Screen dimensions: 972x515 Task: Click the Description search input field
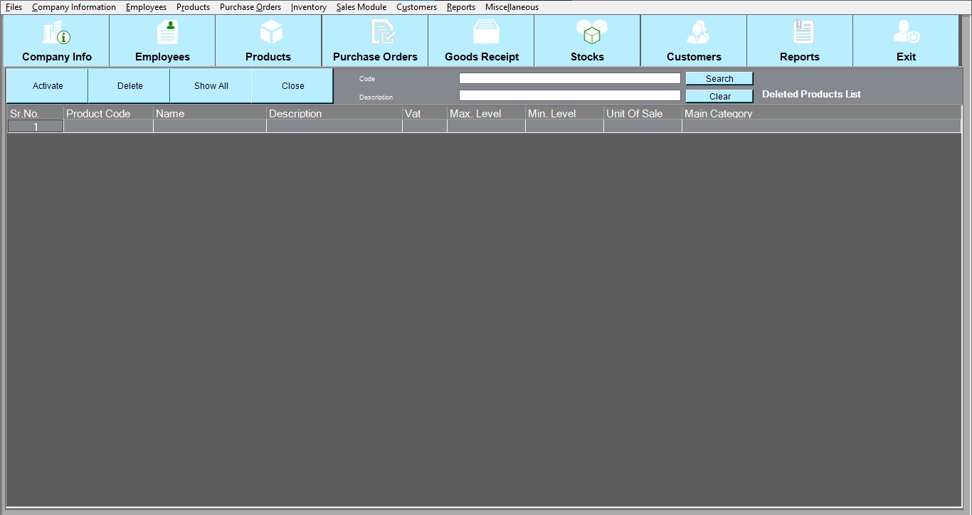(569, 95)
